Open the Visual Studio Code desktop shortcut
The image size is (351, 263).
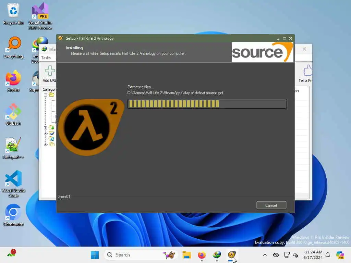[x=13, y=184]
